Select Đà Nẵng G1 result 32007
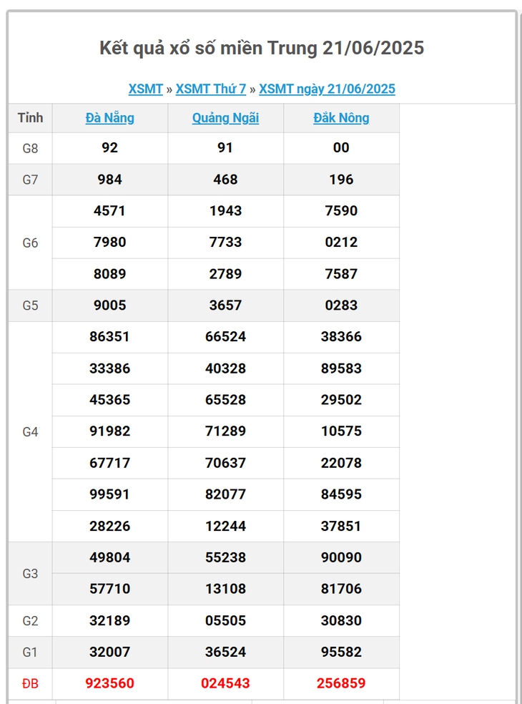This screenshot has height=704, width=522. click(x=110, y=652)
